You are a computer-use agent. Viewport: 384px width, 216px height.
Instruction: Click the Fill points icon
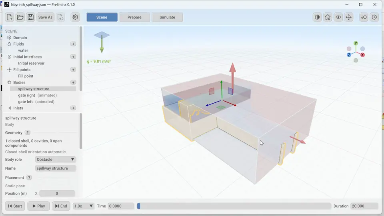pos(9,70)
